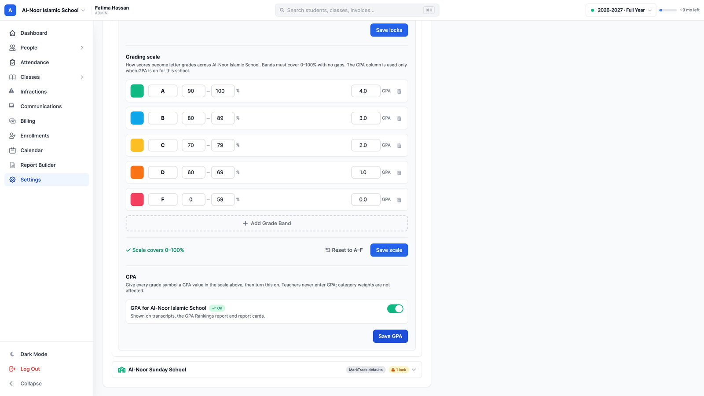Image resolution: width=704 pixels, height=396 pixels.
Task: Click Reset to A–F
Action: 344,250
